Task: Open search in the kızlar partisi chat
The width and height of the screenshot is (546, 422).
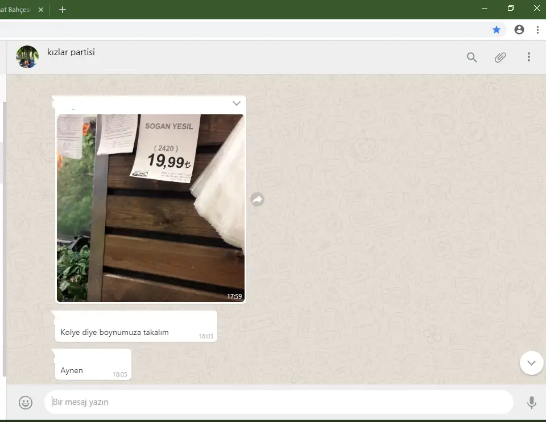Action: point(471,57)
